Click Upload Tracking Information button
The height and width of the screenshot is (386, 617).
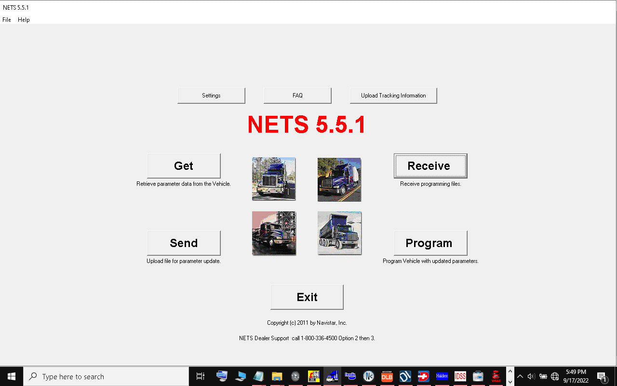[393, 96]
